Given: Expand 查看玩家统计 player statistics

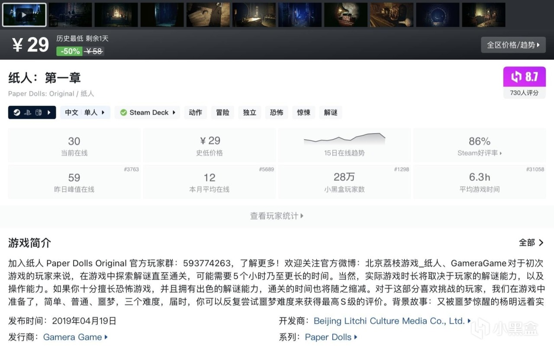Looking at the screenshot, I should pyautogui.click(x=277, y=216).
